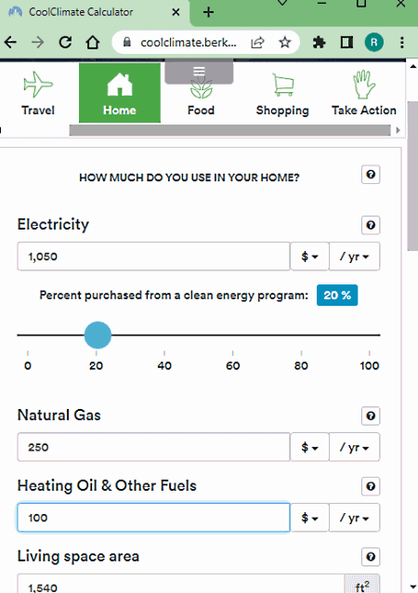Open the browser extensions puzzle icon

click(319, 43)
